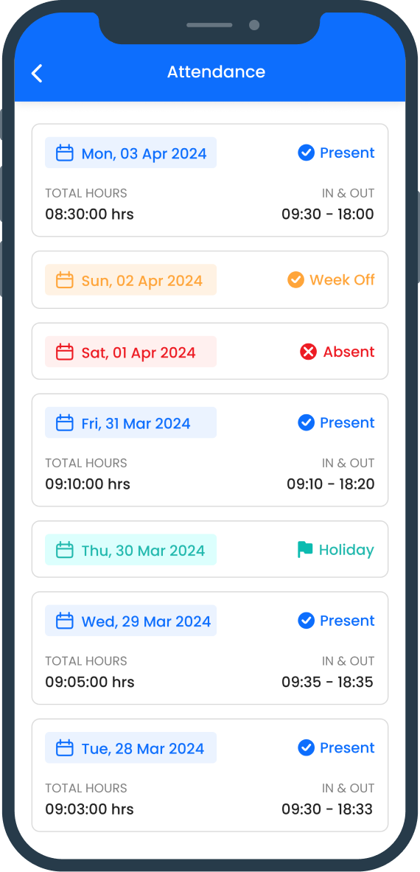The height and width of the screenshot is (872, 420).
Task: Click teal calendar icon on Thu, 30 Mar
Action: pyautogui.click(x=65, y=550)
